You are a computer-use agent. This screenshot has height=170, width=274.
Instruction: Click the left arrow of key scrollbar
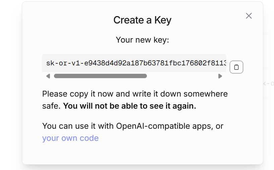(48, 76)
